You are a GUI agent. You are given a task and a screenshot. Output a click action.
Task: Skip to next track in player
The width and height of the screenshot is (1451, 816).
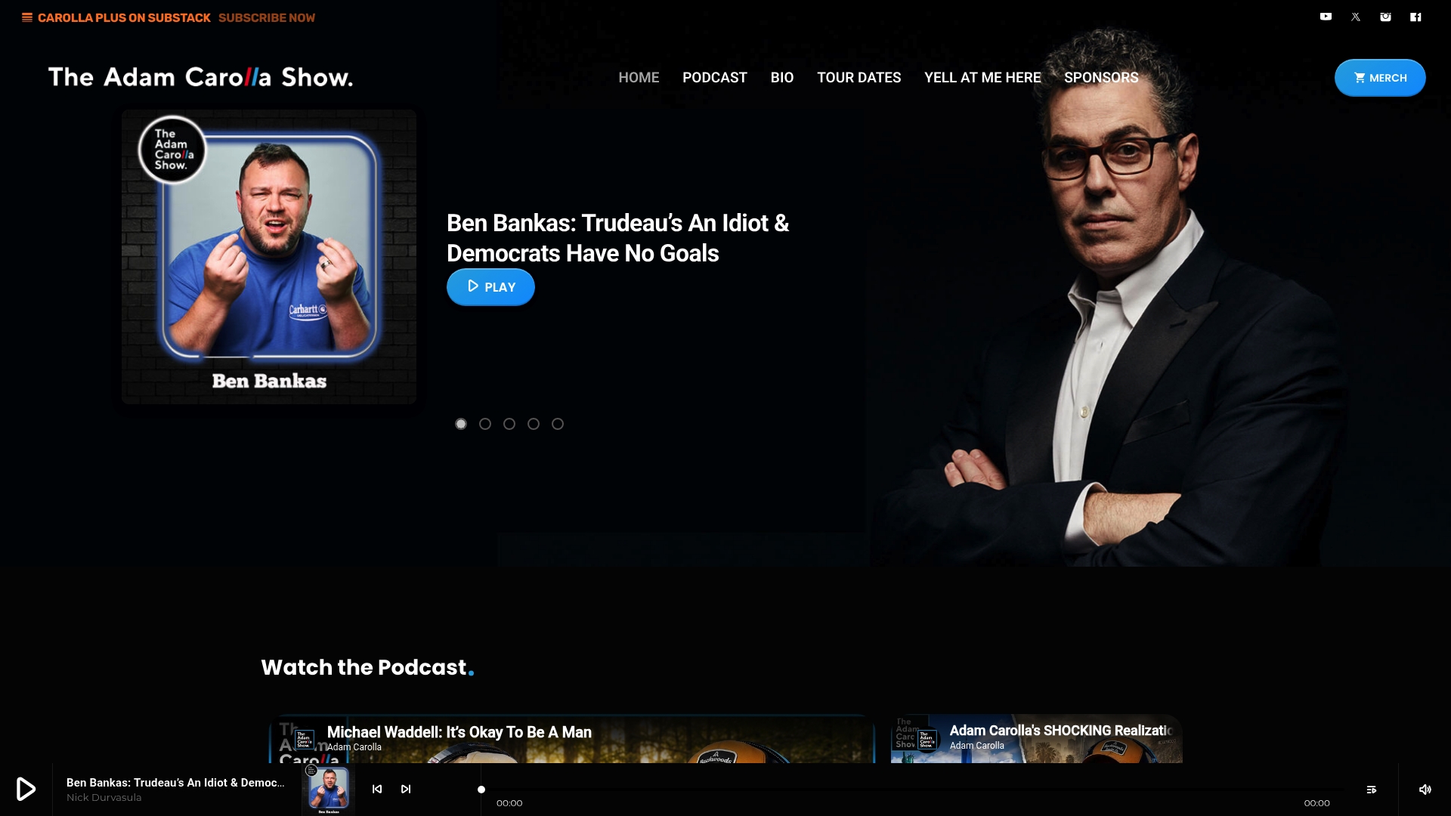click(406, 789)
